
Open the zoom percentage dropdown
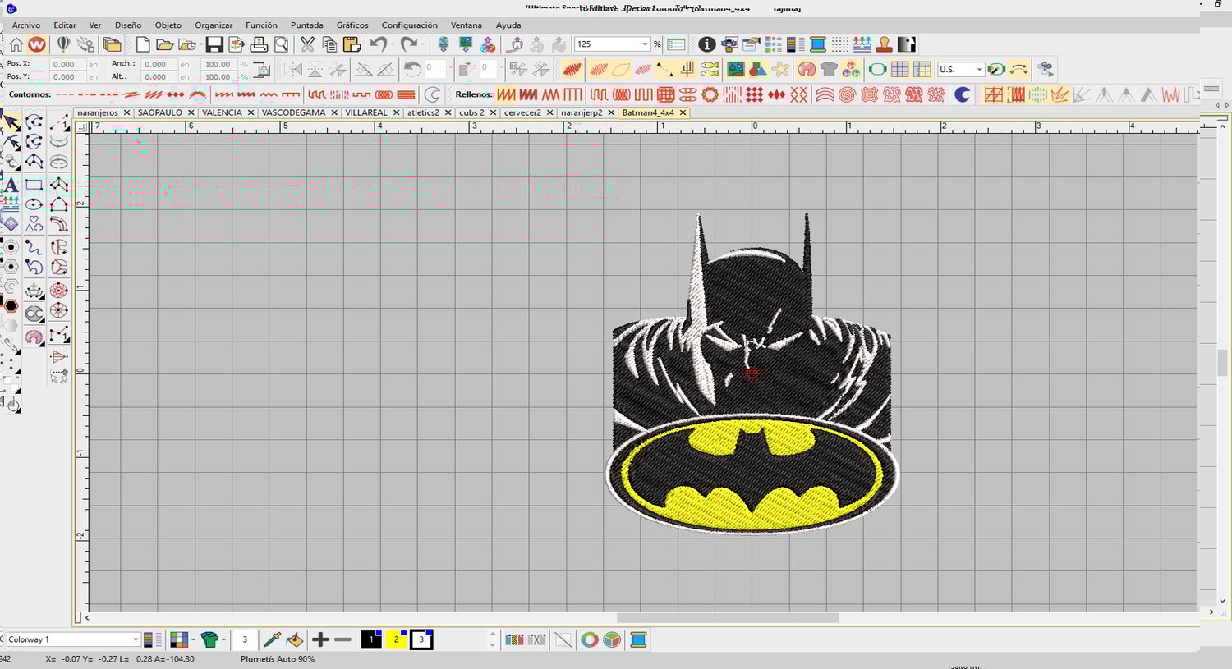[645, 44]
